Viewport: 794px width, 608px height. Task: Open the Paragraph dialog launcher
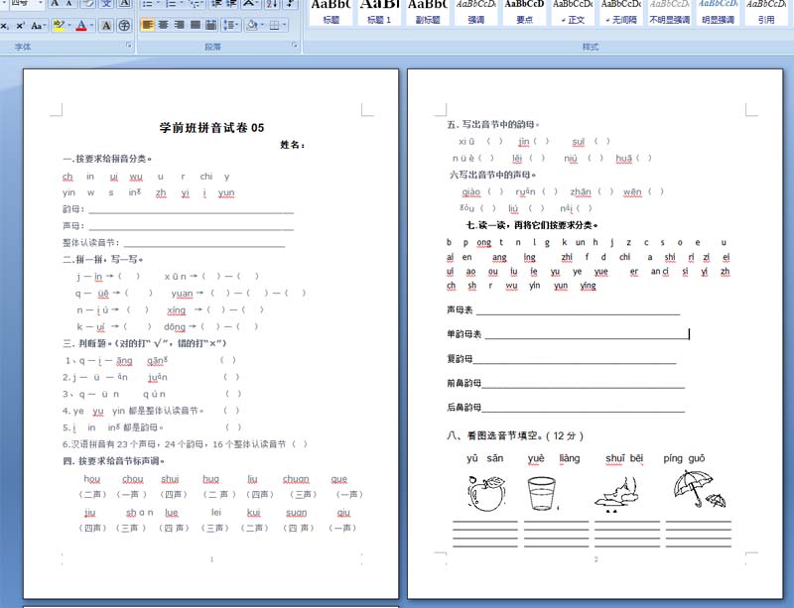point(294,46)
